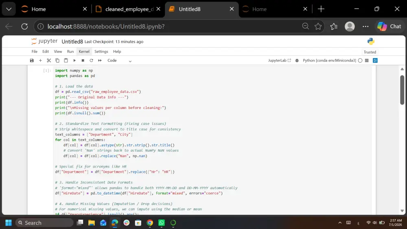Image resolution: width=407 pixels, height=229 pixels.
Task: Restart the kernel with the circular arrow icon
Action: pyautogui.click(x=91, y=61)
